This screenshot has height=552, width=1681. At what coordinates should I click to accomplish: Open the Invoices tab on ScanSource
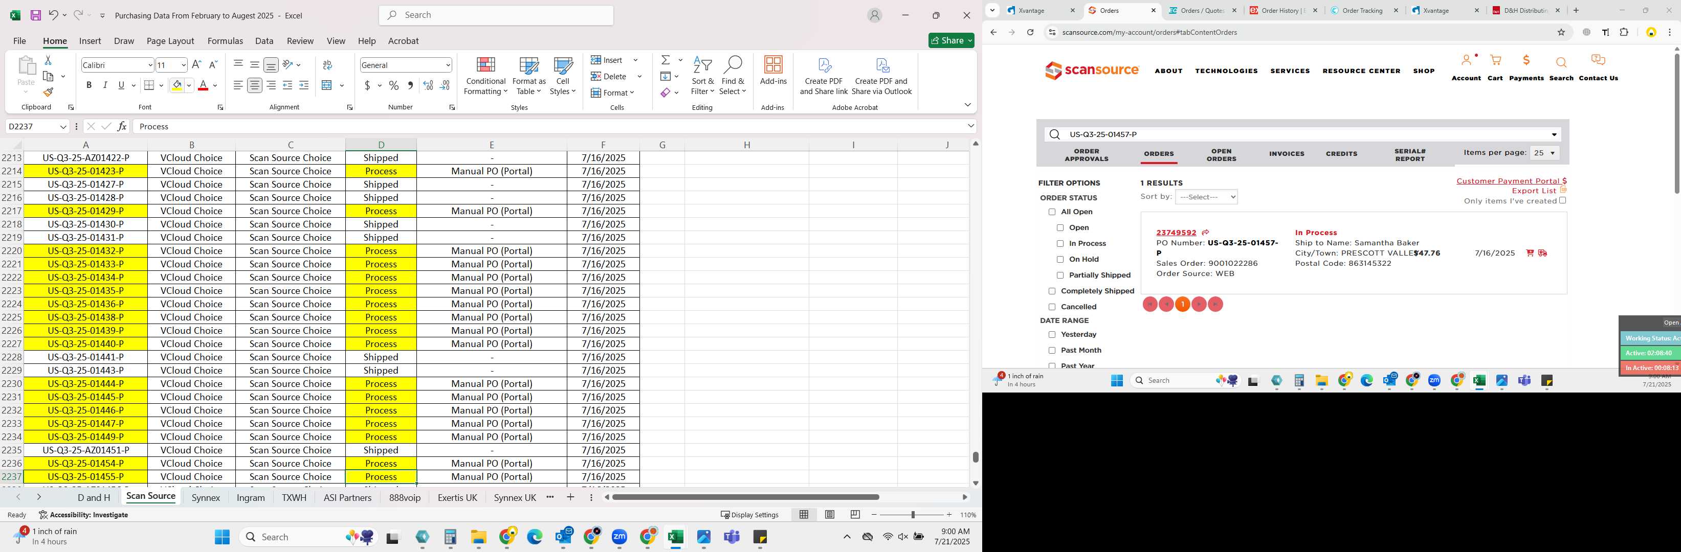(x=1286, y=154)
